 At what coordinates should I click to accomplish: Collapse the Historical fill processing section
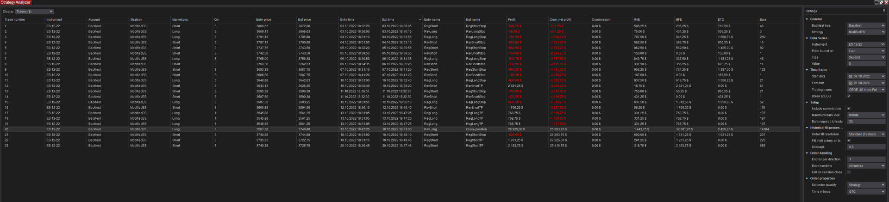[807, 128]
